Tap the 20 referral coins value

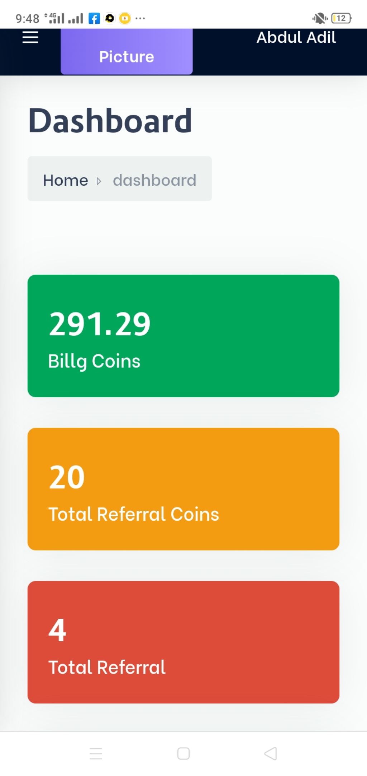[x=67, y=477]
